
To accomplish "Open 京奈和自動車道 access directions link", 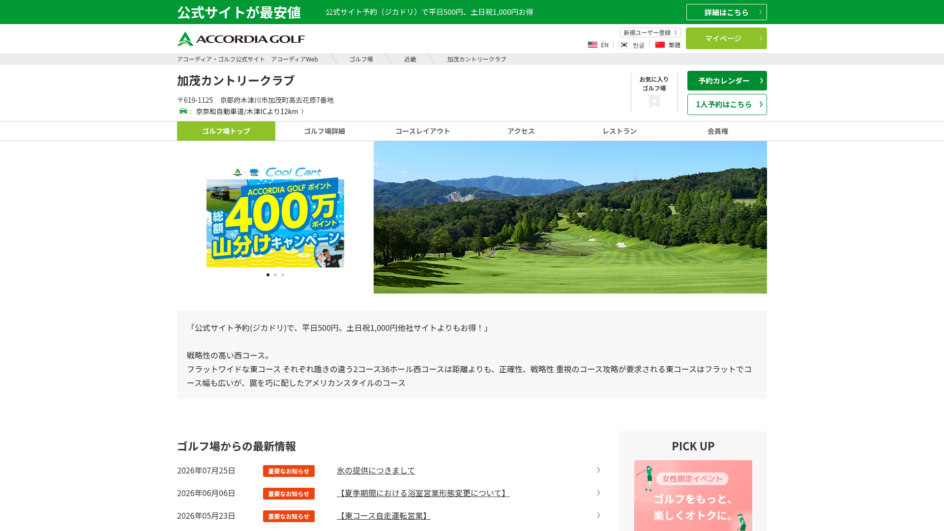I will coord(250,111).
